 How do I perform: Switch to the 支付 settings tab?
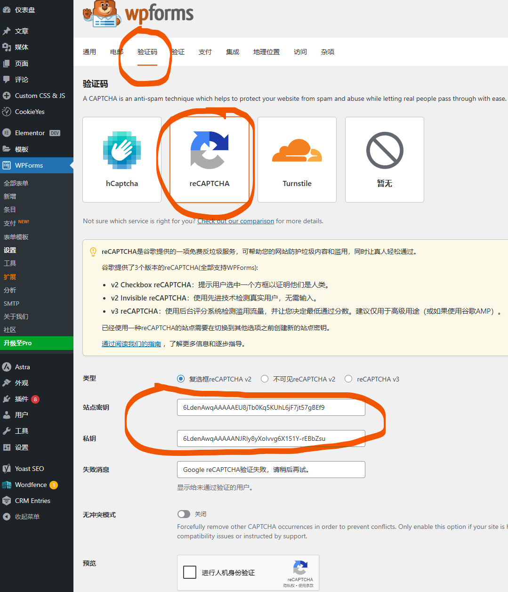205,52
